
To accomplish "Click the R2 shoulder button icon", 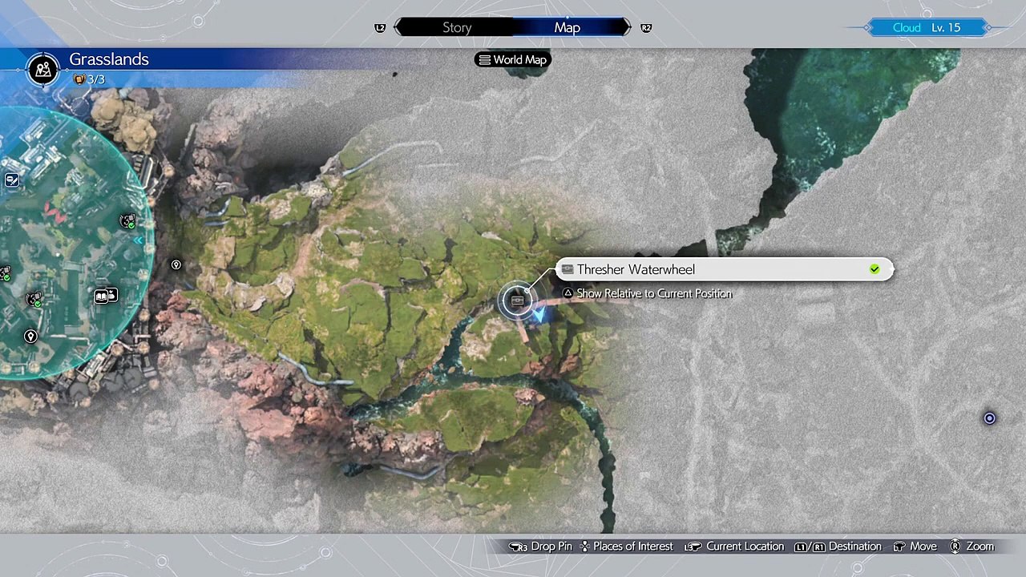I will [646, 27].
